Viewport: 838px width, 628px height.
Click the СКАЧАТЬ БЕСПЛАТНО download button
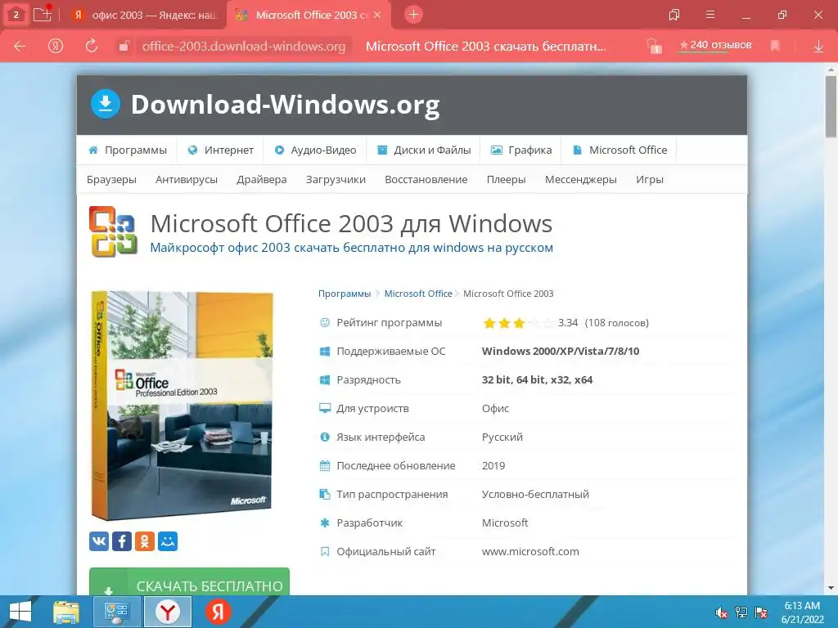point(189,583)
